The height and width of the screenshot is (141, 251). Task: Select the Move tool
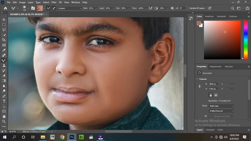pyautogui.click(x=4, y=20)
